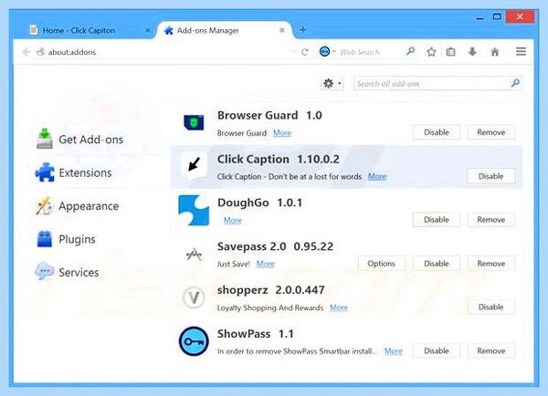Image resolution: width=548 pixels, height=396 pixels.
Task: Select the Browser Guard 1.0 title
Action: click(x=269, y=115)
